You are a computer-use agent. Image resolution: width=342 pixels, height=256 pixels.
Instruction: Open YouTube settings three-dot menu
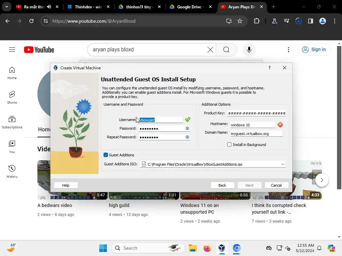(288, 50)
